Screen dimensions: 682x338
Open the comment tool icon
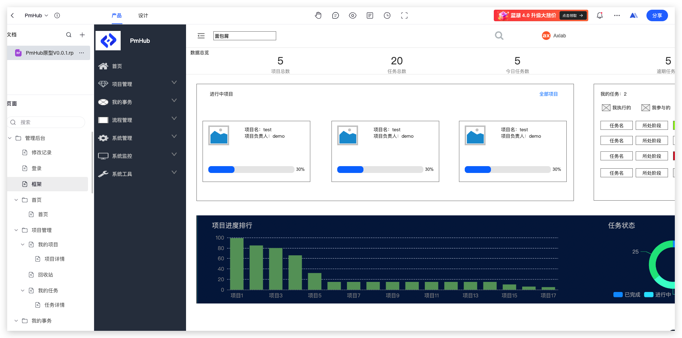pyautogui.click(x=335, y=15)
